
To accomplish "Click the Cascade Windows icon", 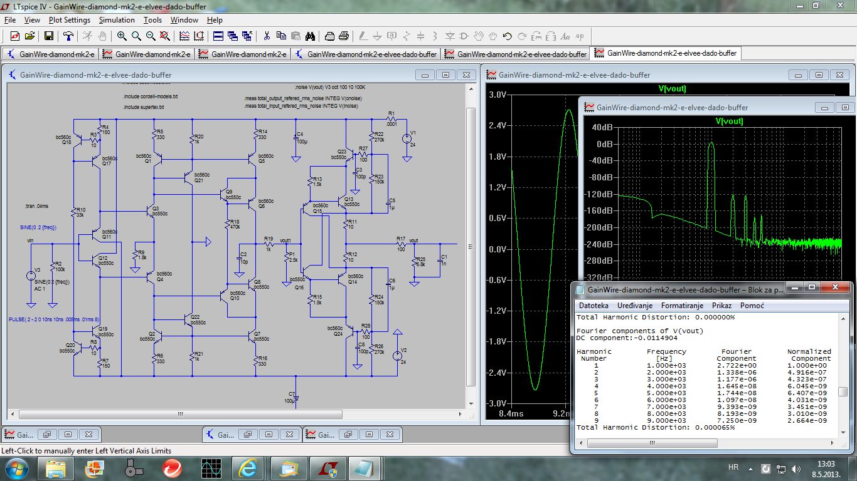I will click(233, 36).
